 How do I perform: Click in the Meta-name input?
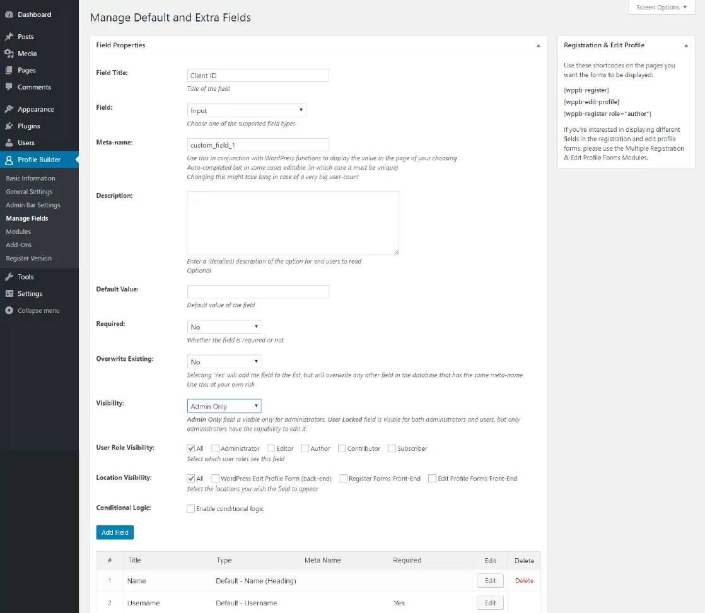tap(258, 145)
